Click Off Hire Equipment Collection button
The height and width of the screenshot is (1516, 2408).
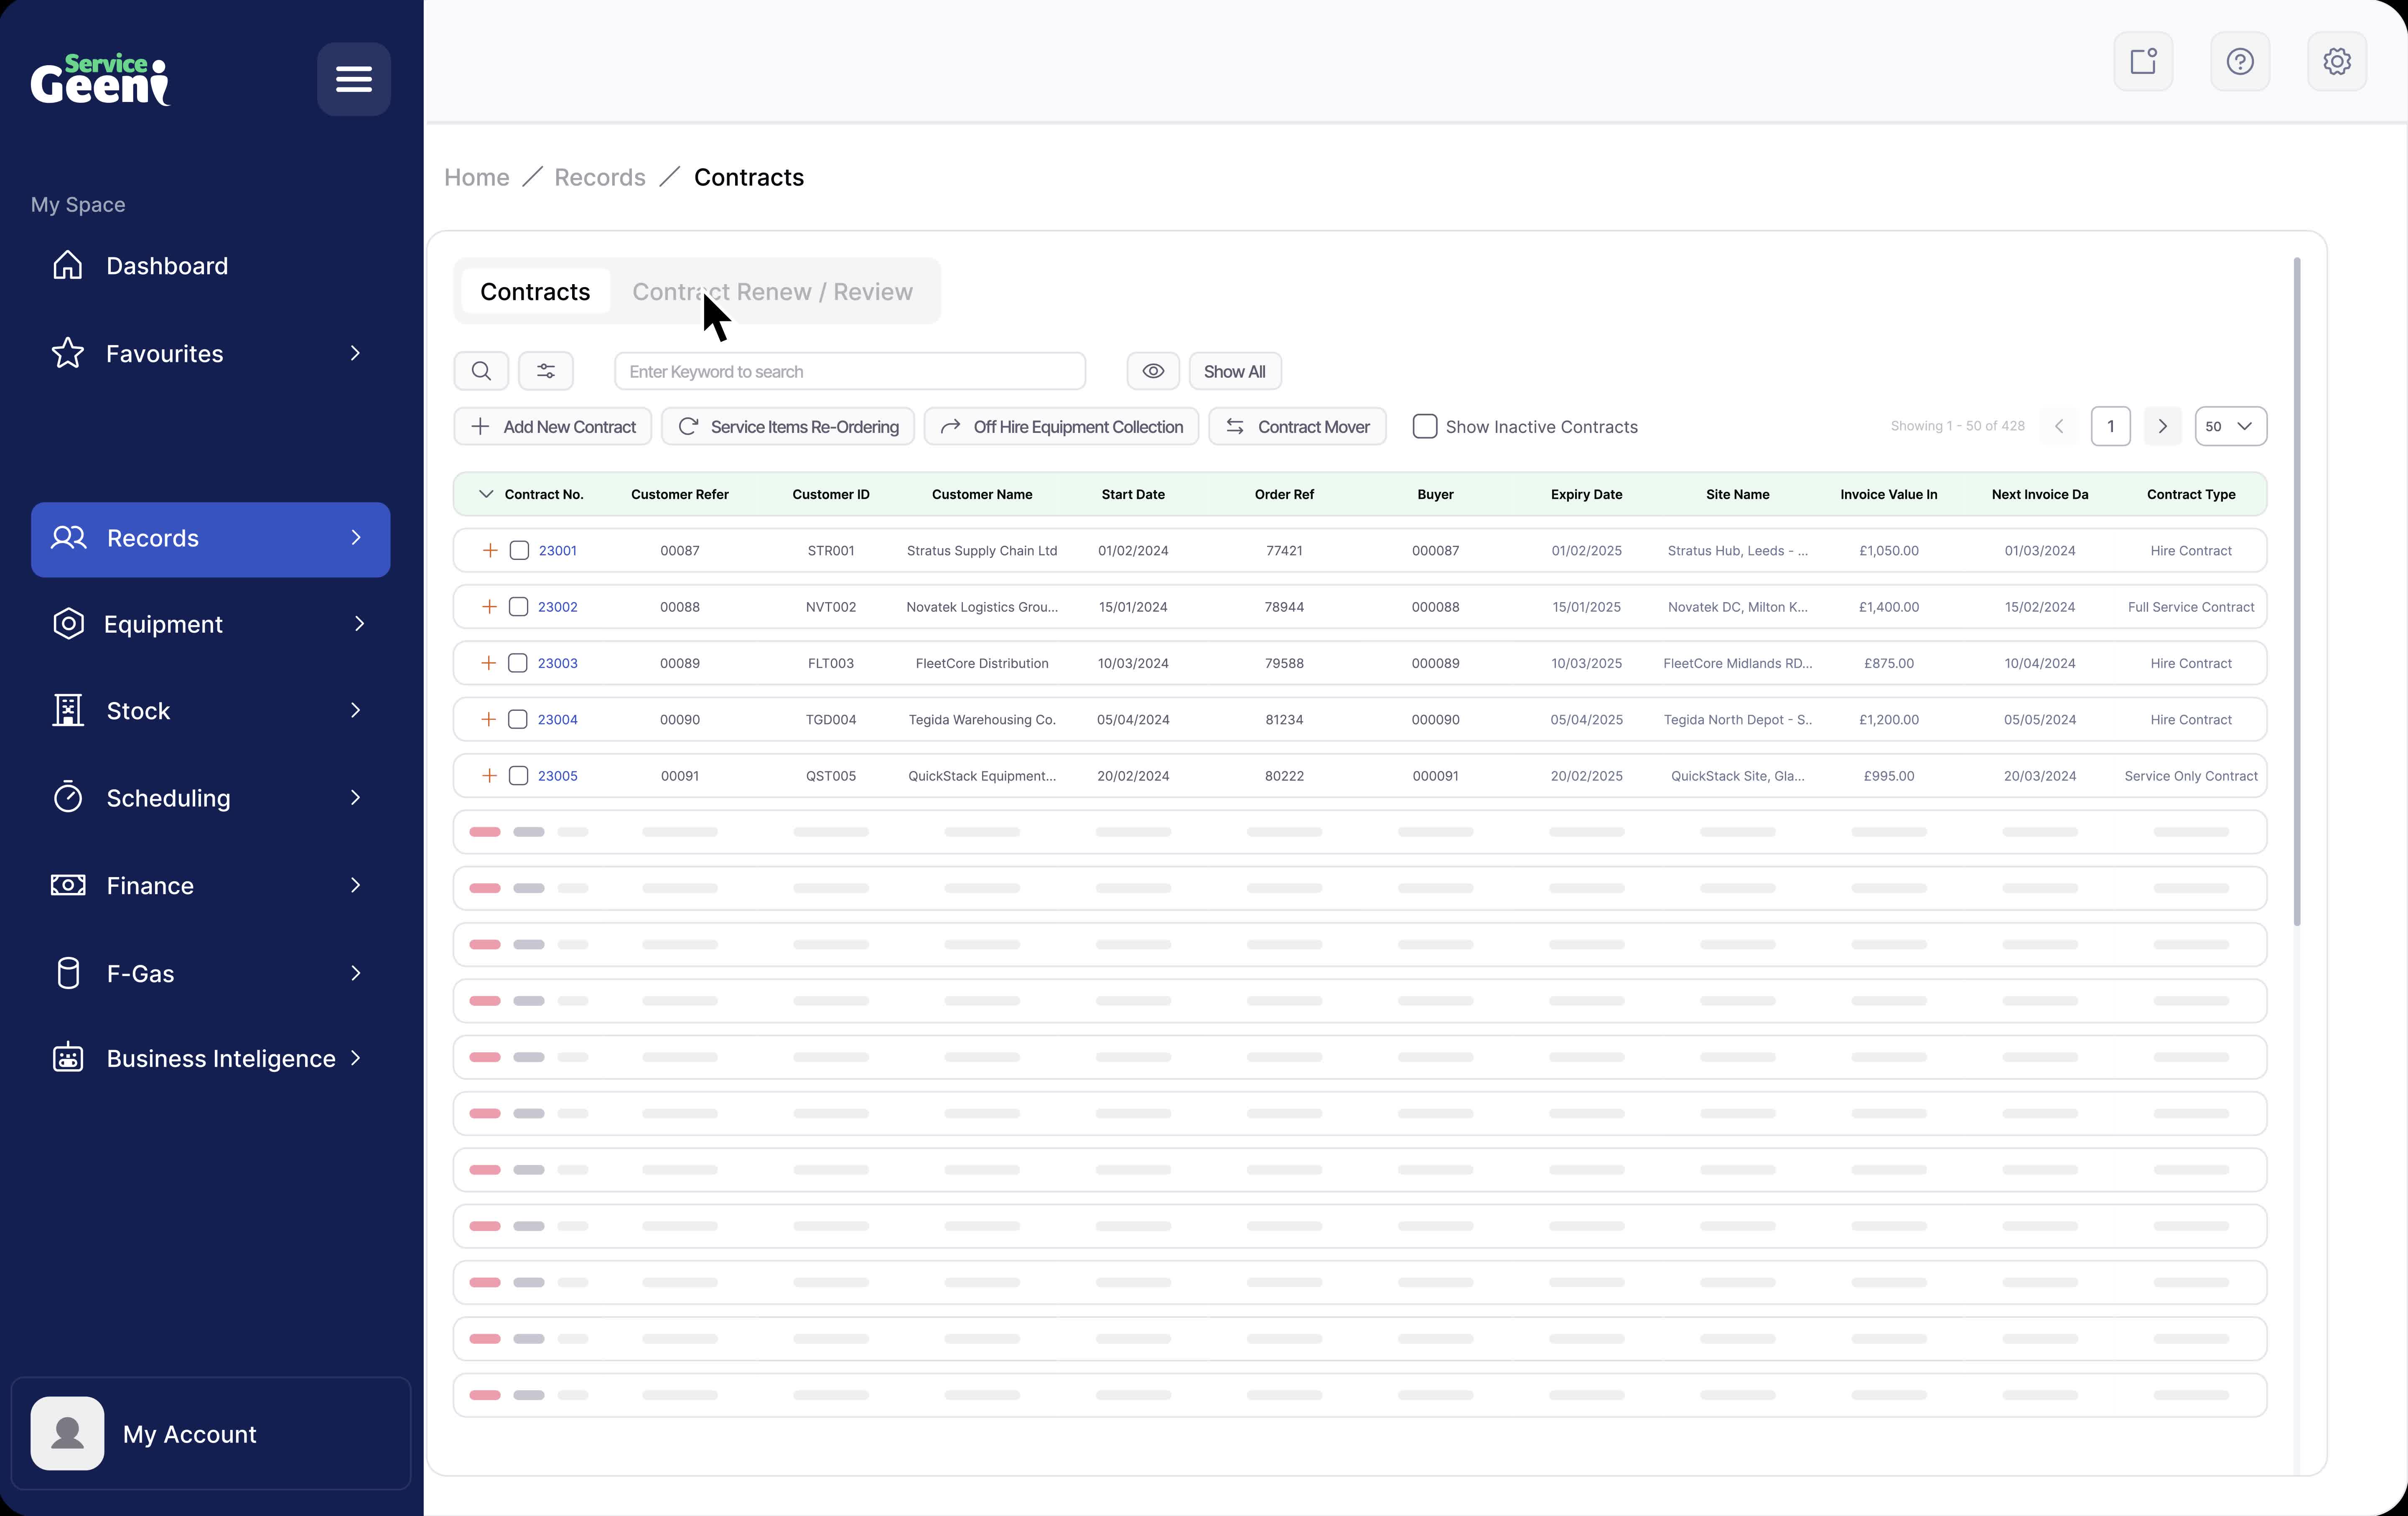coord(1061,426)
